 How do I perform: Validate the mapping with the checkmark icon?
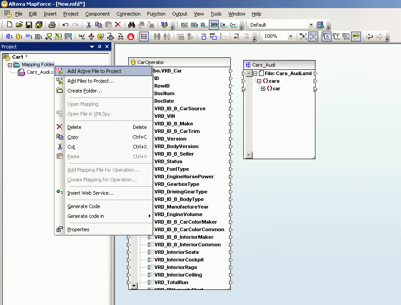click(164, 25)
